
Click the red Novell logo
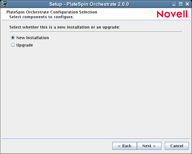point(173,14)
